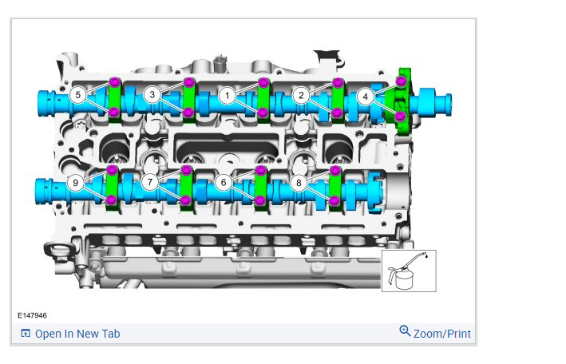Select callout number 3 on the diagram
The image size is (566, 364).
point(152,95)
